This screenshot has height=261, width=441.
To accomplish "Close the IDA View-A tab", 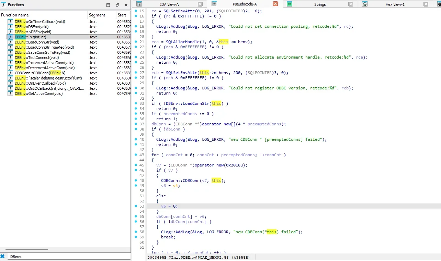I will point(200,4).
